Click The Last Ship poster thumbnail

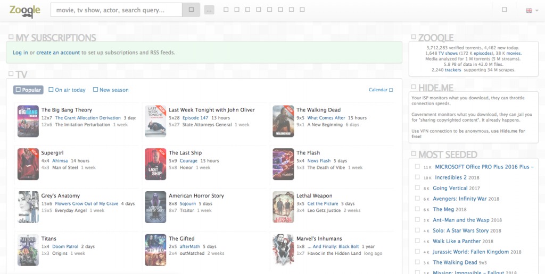[155, 164]
